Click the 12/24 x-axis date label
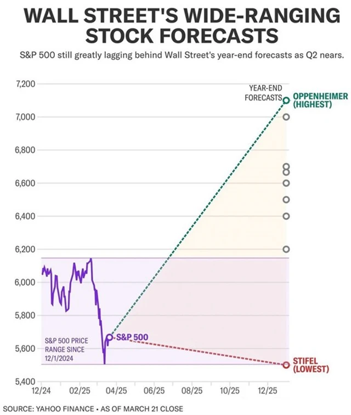The image size is (351, 415). (x=41, y=391)
